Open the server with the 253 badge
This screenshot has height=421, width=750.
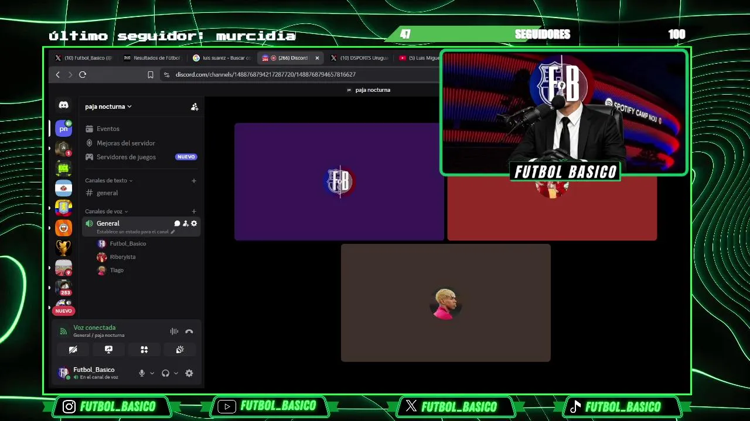pos(63,288)
